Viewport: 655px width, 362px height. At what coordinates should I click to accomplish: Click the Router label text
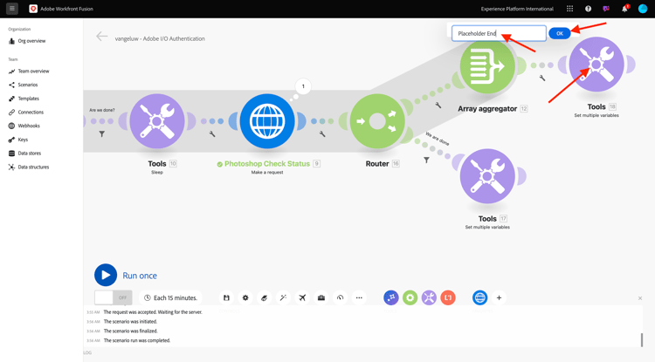tap(377, 164)
